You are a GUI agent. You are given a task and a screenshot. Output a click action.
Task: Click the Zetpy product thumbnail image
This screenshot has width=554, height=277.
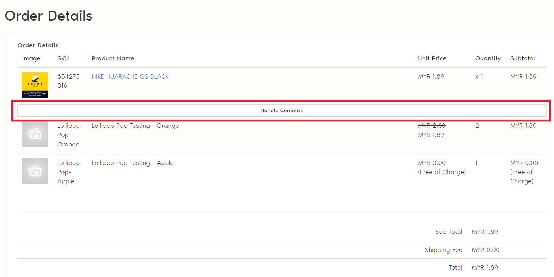[x=35, y=85]
